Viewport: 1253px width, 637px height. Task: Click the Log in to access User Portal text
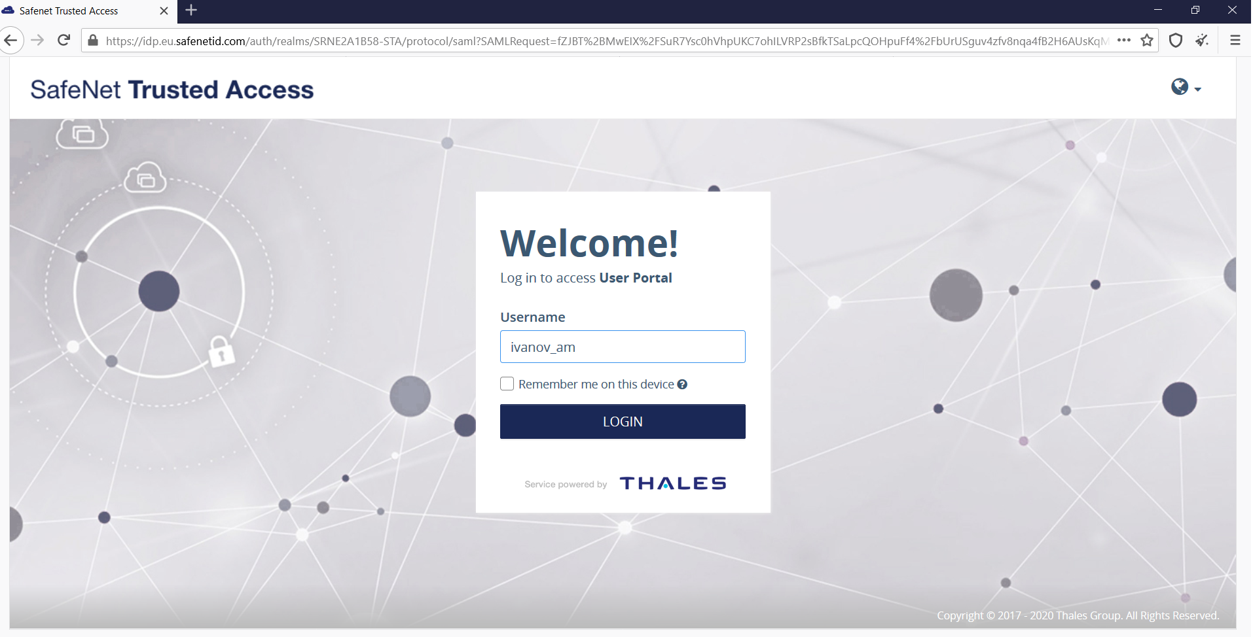tap(586, 278)
